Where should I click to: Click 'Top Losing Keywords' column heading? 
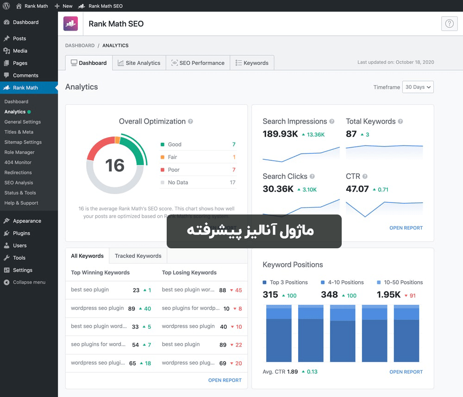coord(189,273)
